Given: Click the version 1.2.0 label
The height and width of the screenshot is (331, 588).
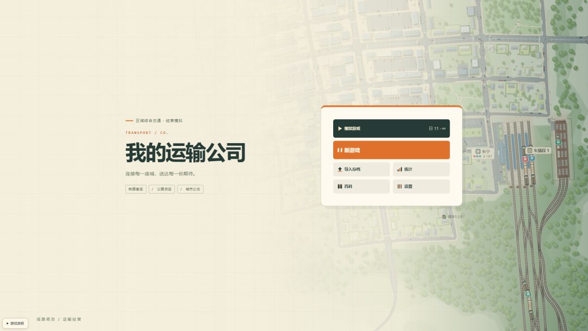Looking at the screenshot, I should pos(452,217).
